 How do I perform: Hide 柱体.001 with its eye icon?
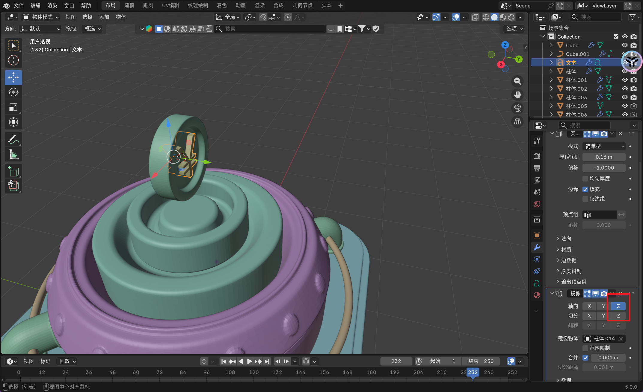tap(625, 80)
